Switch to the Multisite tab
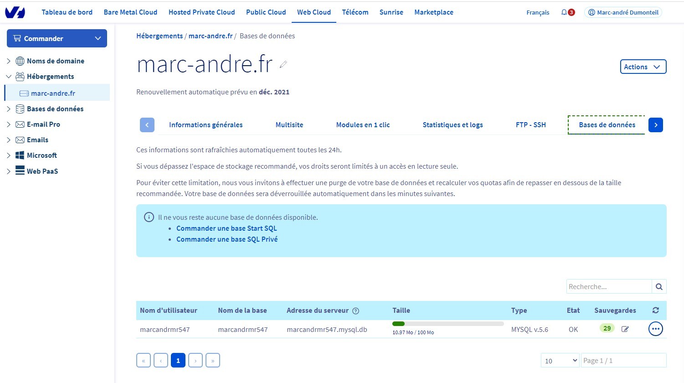 (289, 125)
